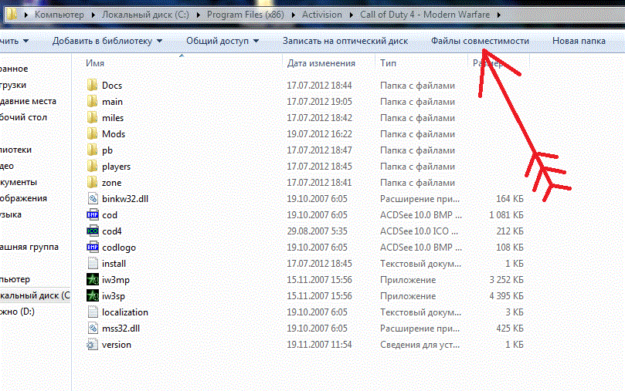
Task: Navigate to Локальный диск (C:) breadcrumb
Action: pos(145,15)
